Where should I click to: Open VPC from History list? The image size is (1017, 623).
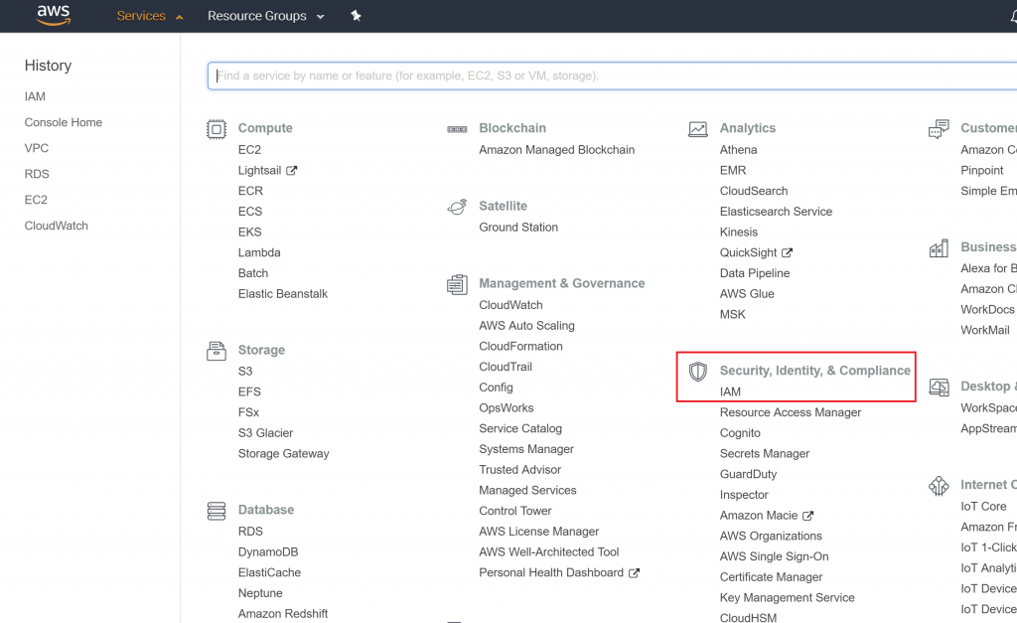click(x=37, y=148)
